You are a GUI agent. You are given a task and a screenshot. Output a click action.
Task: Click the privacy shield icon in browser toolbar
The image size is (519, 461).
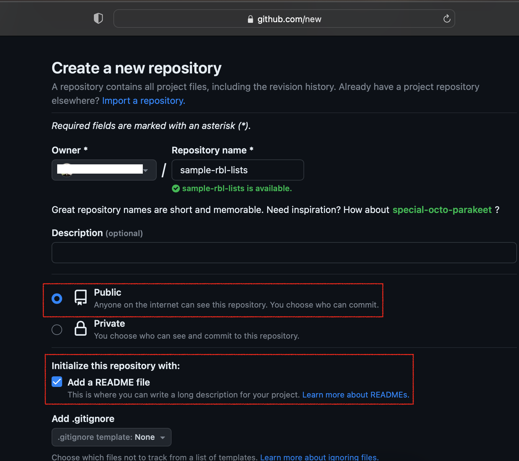[98, 19]
